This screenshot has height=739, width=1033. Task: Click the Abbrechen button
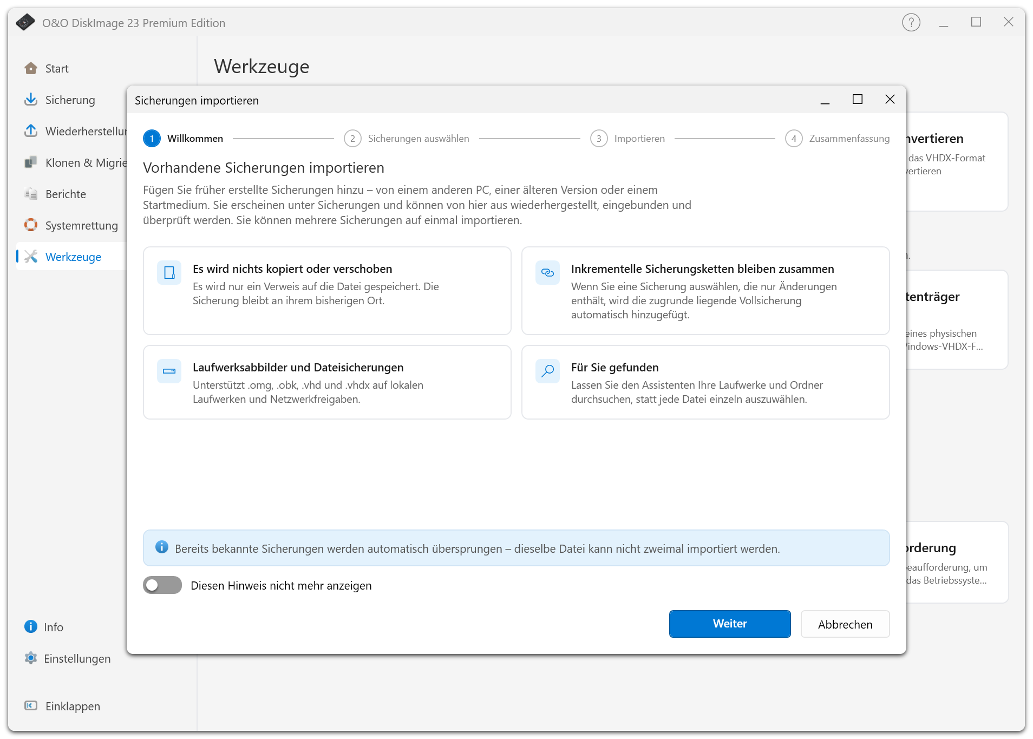coord(845,624)
